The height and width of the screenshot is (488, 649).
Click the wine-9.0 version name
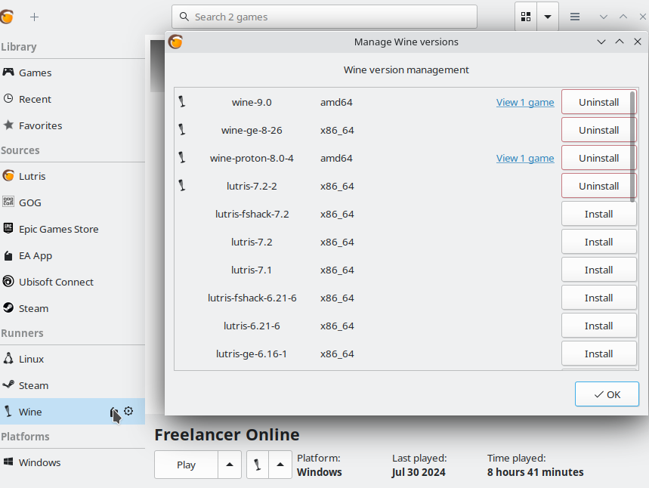[252, 102]
